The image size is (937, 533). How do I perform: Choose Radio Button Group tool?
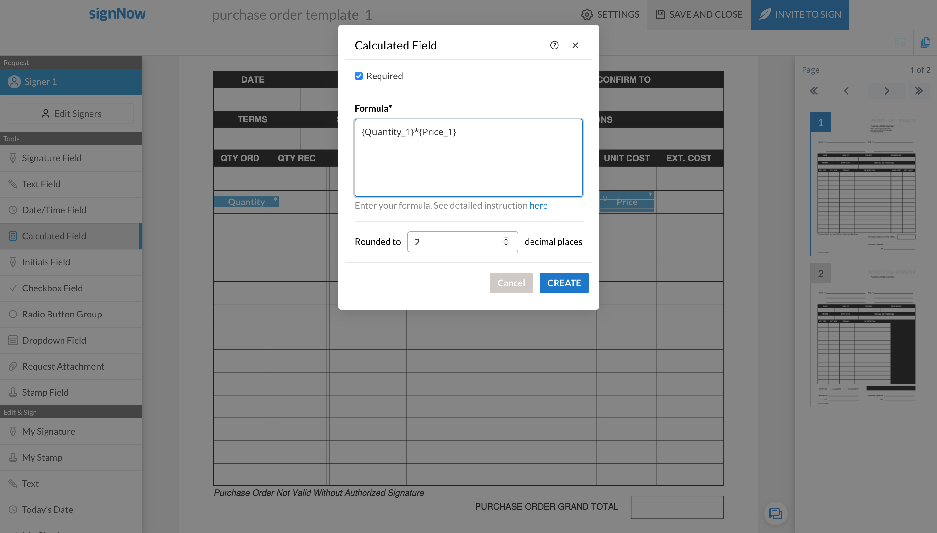pyautogui.click(x=62, y=314)
